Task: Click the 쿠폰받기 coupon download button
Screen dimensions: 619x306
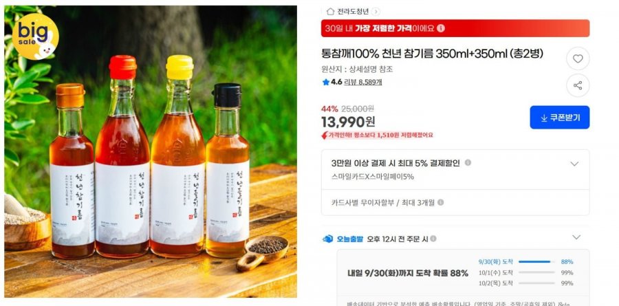Action: [559, 118]
